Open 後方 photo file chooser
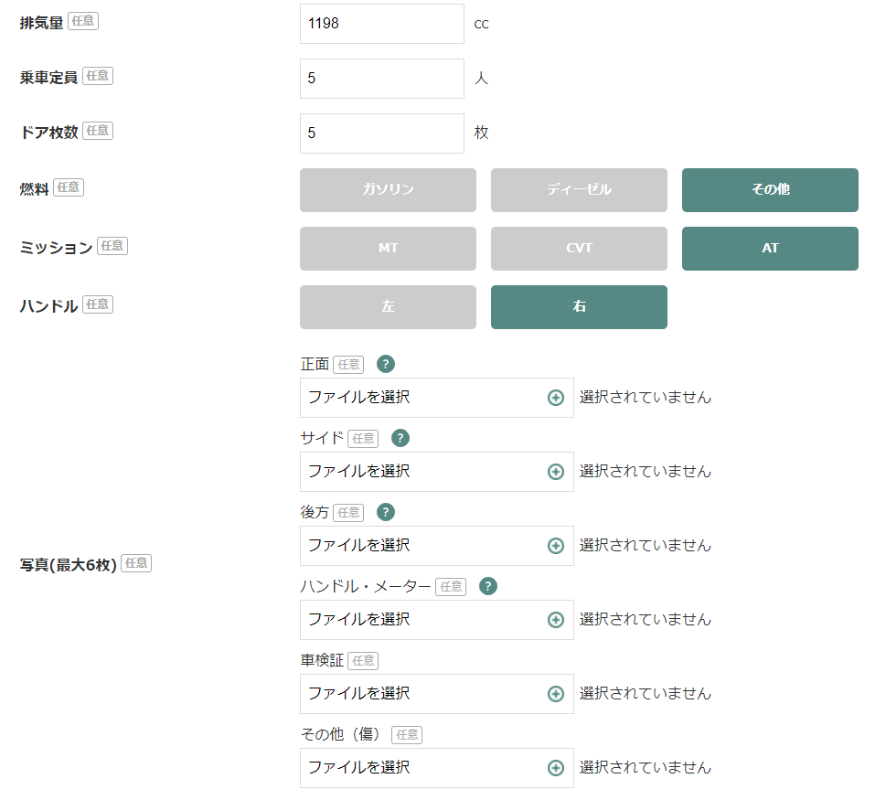The width and height of the screenshot is (886, 800). (x=437, y=546)
